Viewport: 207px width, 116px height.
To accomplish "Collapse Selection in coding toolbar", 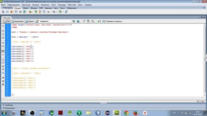I will [x=3, y=34].
